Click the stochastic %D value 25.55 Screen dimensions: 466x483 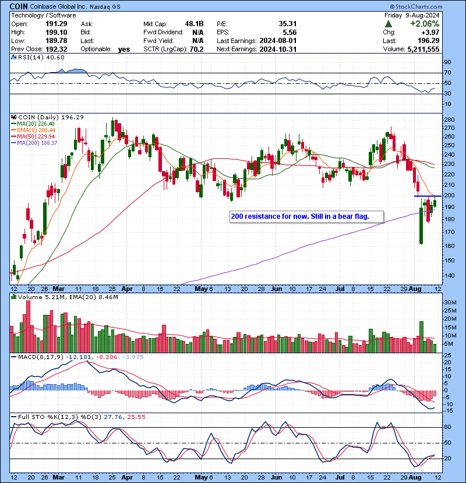coord(136,417)
